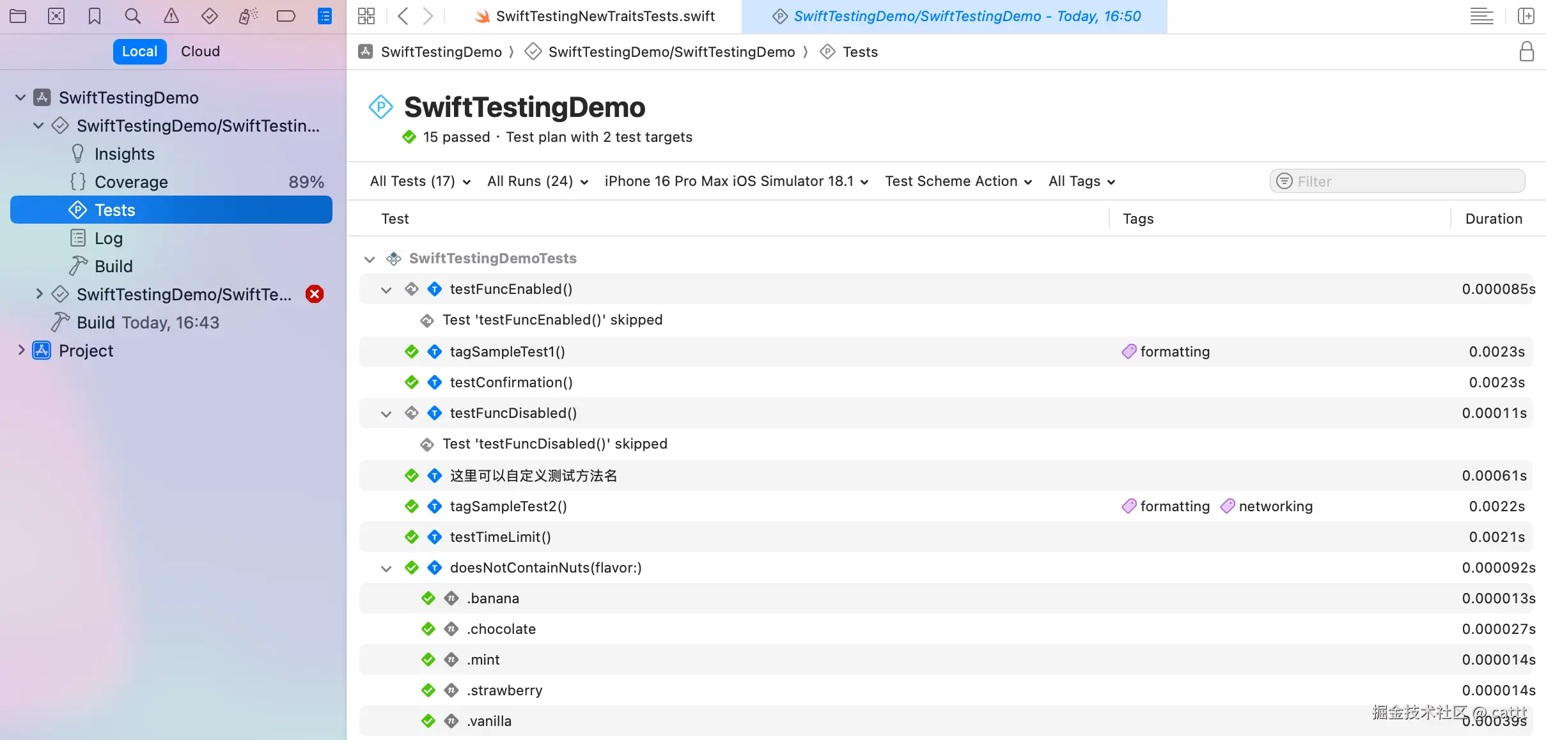Switch to the SwiftTestingNewTraitsTests.swift tab

(x=595, y=17)
